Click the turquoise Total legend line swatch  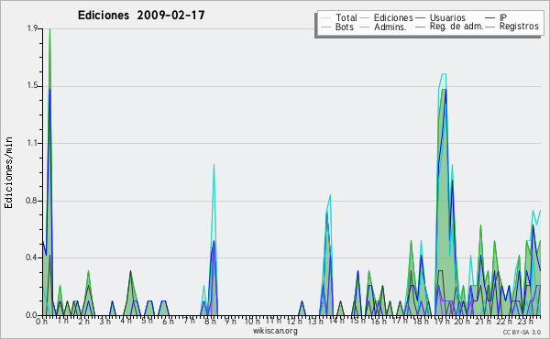click(325, 18)
